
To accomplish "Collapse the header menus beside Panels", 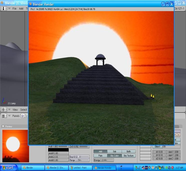I will point(9,116).
